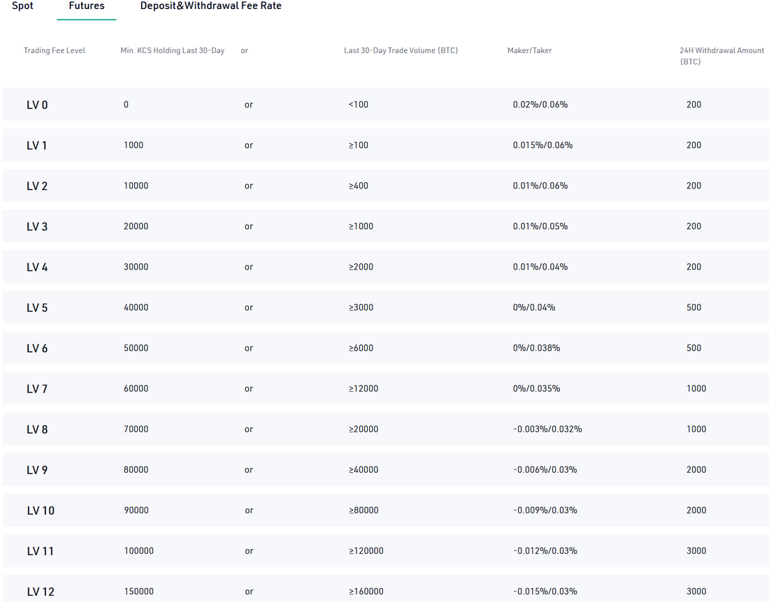Click the <100 trade volume value
769x602 pixels.
(x=359, y=104)
